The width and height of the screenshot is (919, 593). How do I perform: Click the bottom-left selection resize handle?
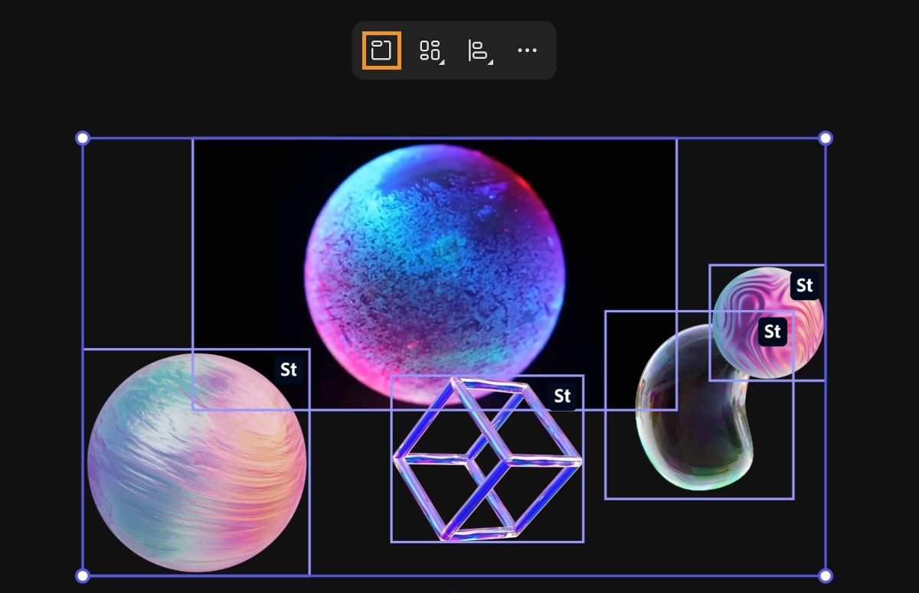point(83,575)
